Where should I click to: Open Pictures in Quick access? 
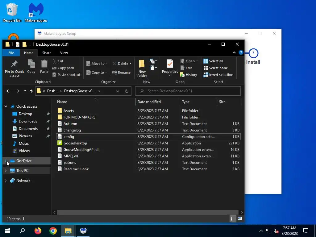[x=25, y=136]
